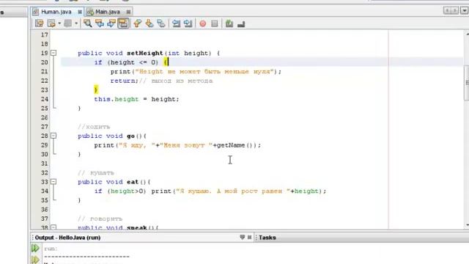The image size is (469, 264).
Task: Click the Output - HelloJava (run) panel title
Action: pyautogui.click(x=67, y=238)
